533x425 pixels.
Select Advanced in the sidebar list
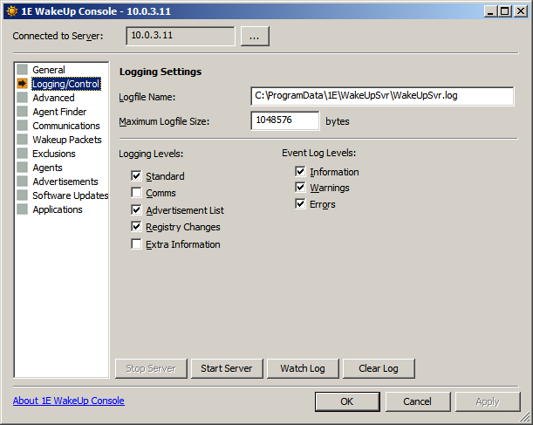tap(53, 98)
